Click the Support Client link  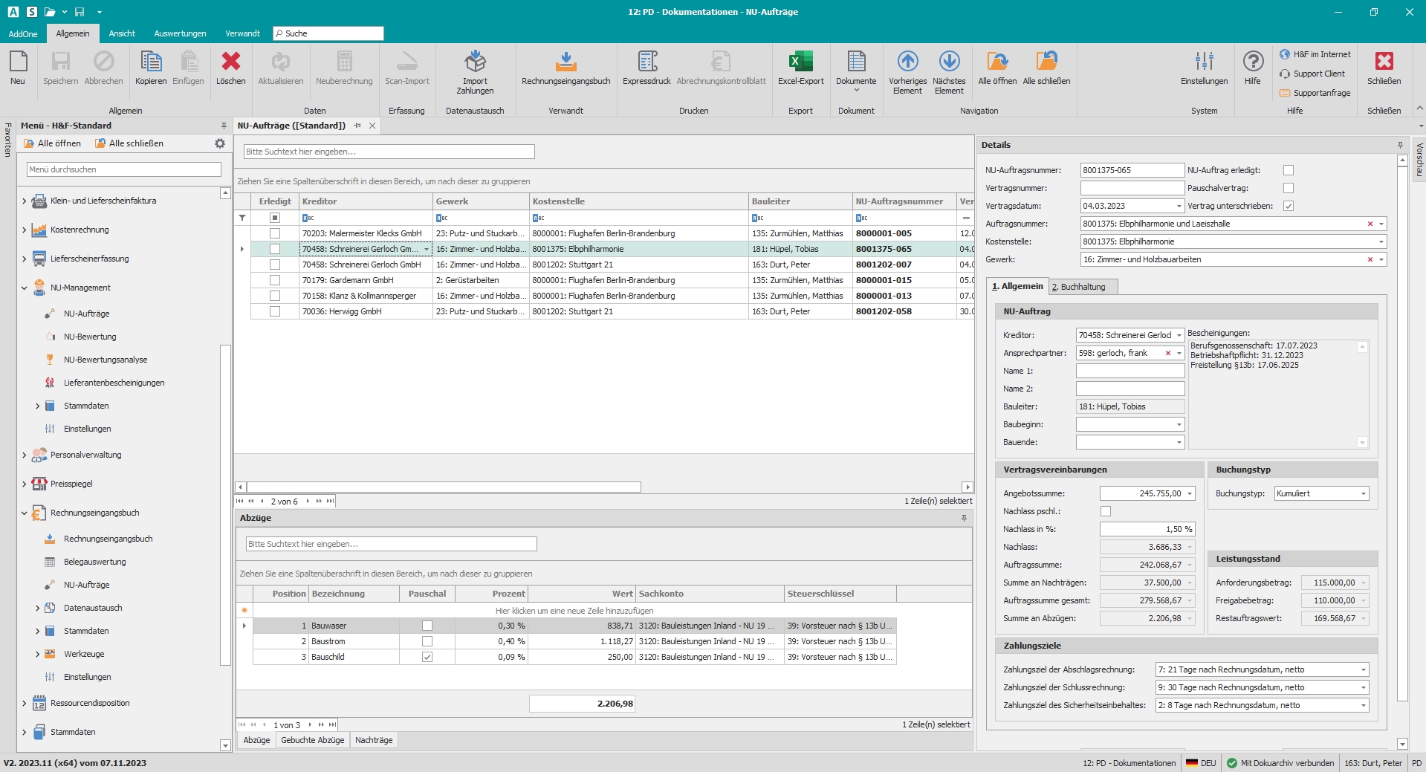pos(1318,74)
